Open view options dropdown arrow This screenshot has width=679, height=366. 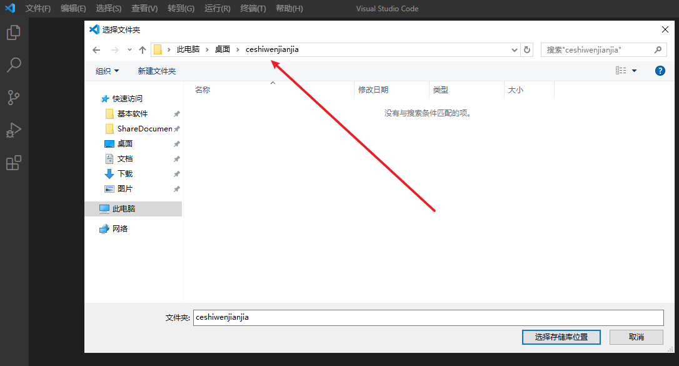tap(635, 71)
